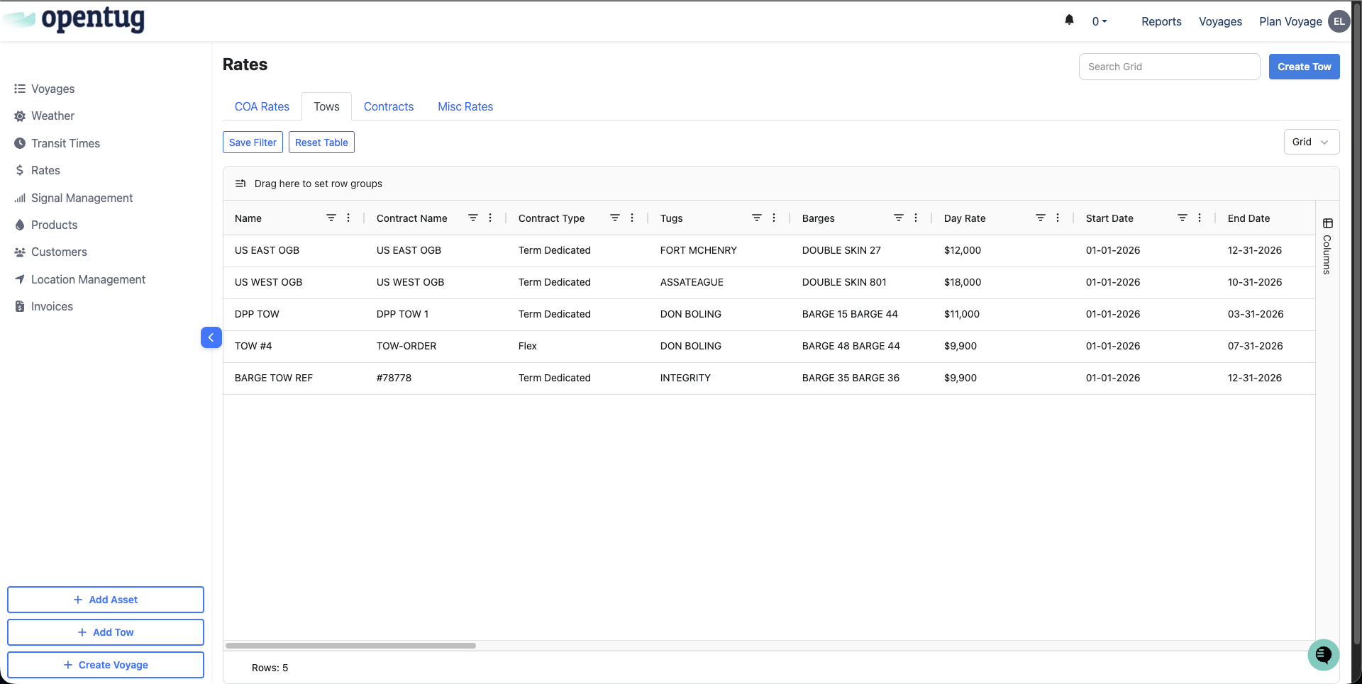The width and height of the screenshot is (1362, 684).
Task: Click the Add Asset button
Action: [x=106, y=600]
